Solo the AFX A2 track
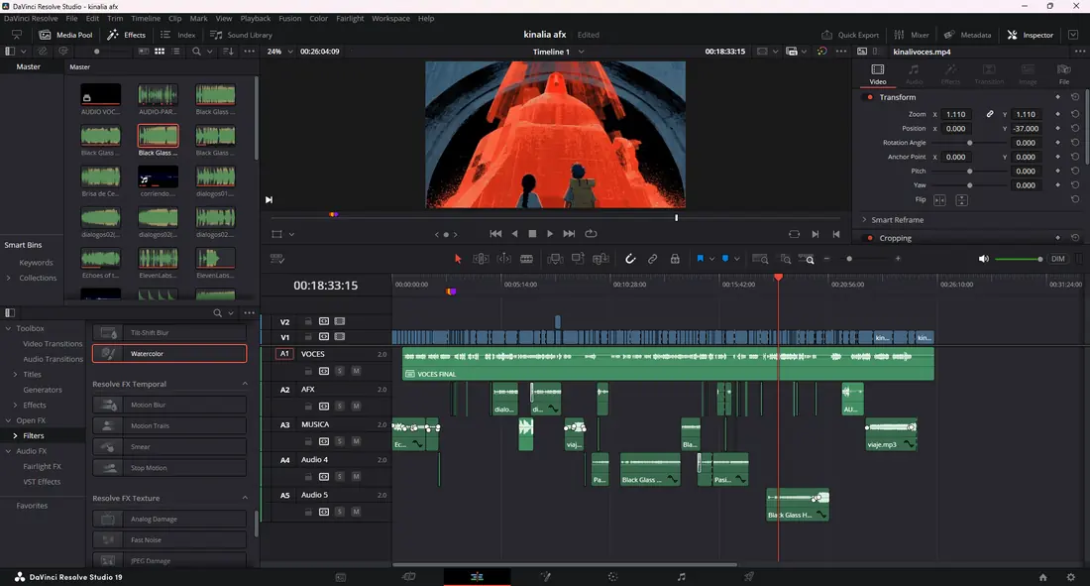 point(340,406)
